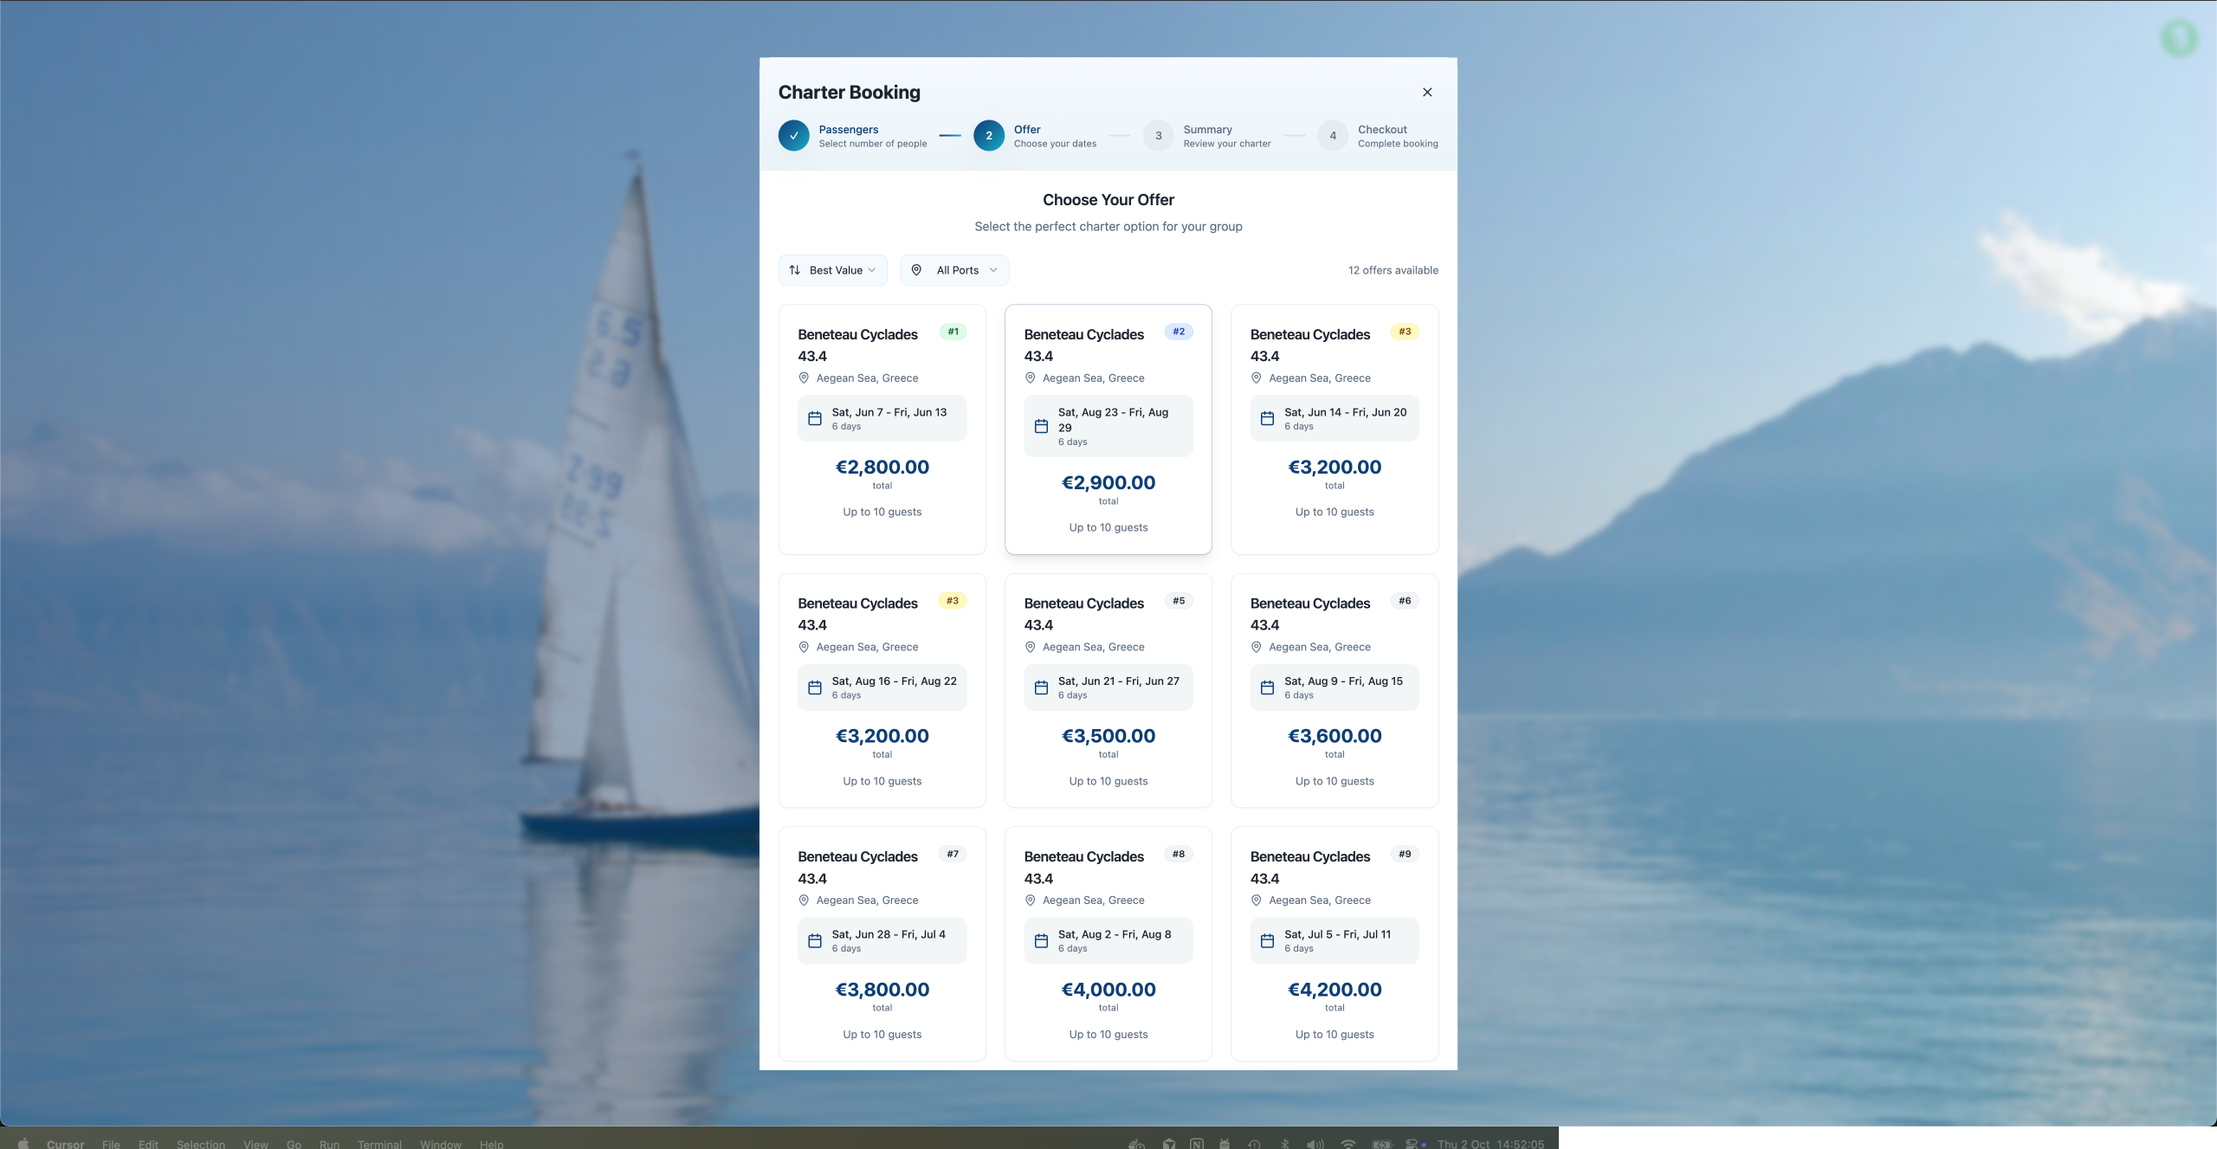
Task: Click the chevron on Best Value
Action: 872,270
